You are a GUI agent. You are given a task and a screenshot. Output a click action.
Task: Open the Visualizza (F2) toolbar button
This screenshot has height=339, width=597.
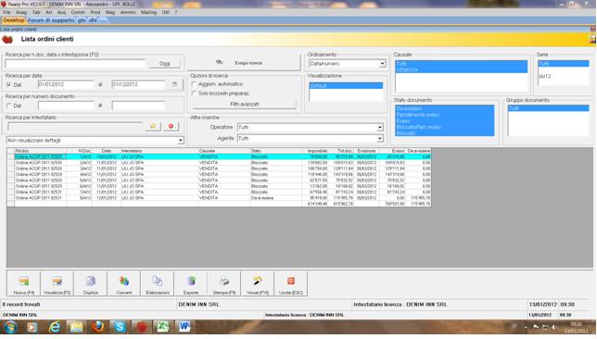point(57,283)
